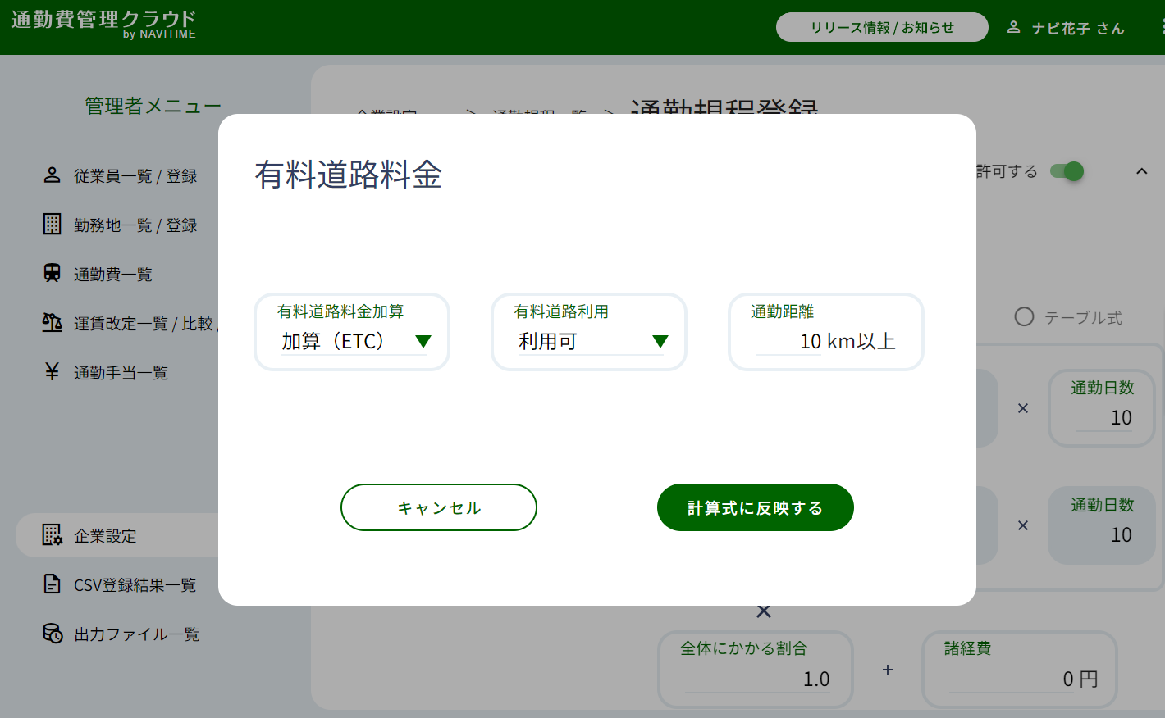Open 有料道路料金加算 dropdown arrow
The width and height of the screenshot is (1165, 718).
pos(423,342)
